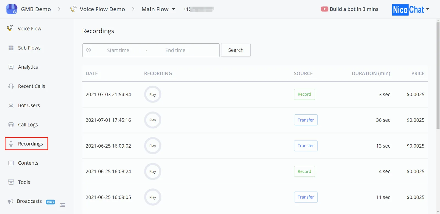Click the Voice Flow Demo phone icon
The height and width of the screenshot is (214, 440).
click(73, 9)
